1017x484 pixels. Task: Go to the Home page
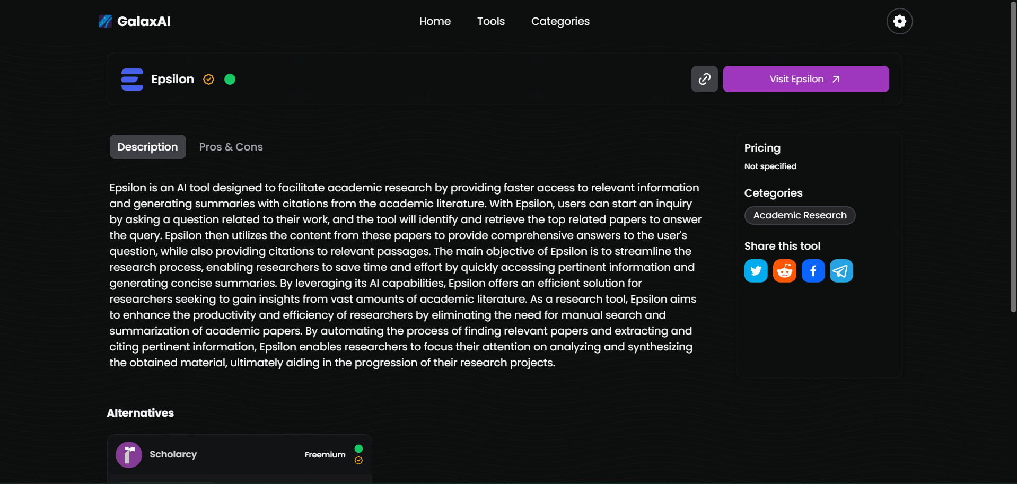click(x=435, y=21)
